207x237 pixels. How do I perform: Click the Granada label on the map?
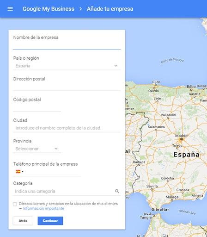click(183, 190)
